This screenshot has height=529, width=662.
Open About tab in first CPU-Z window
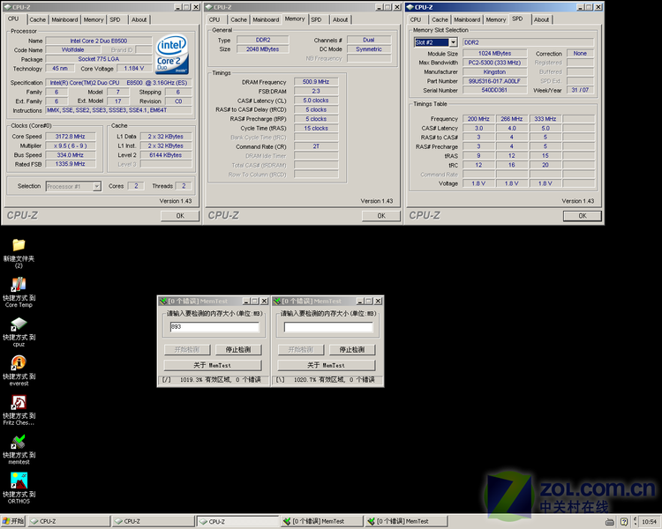coord(139,19)
